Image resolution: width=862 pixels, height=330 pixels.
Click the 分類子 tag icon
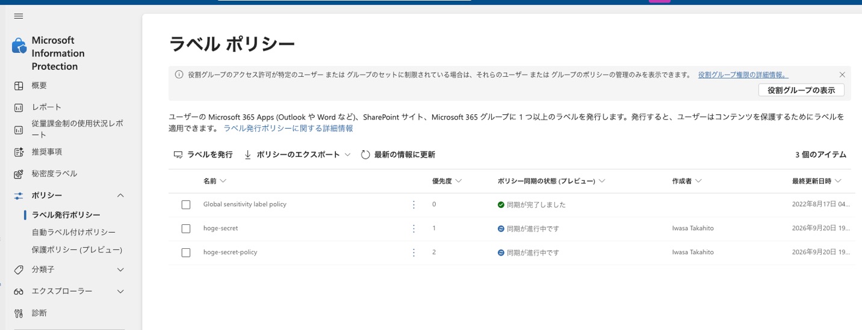tap(19, 269)
